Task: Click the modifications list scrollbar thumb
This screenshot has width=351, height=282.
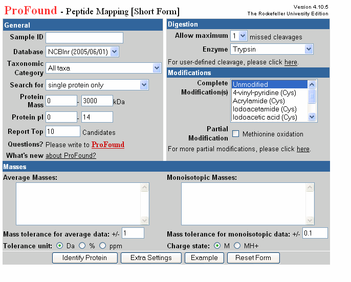Action: 312,96
